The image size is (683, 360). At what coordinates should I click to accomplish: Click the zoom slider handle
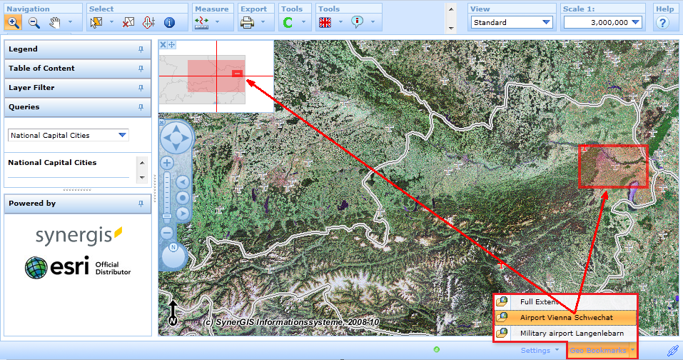(x=167, y=216)
